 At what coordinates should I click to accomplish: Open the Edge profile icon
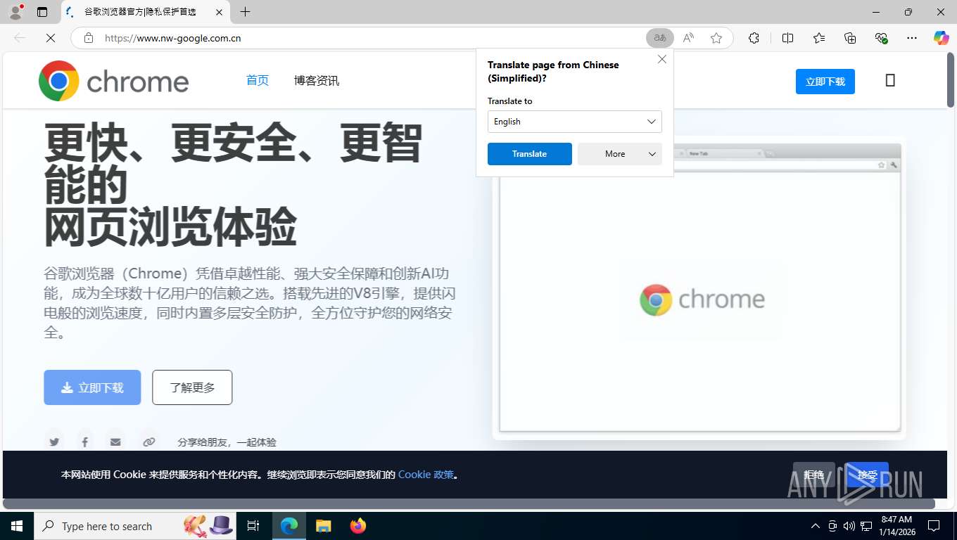coord(15,12)
